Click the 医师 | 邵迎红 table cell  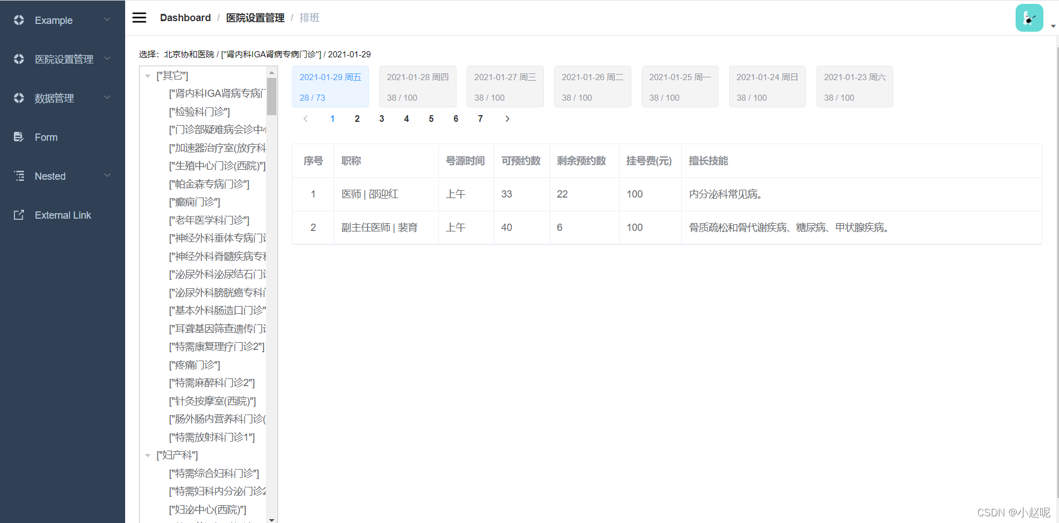386,194
